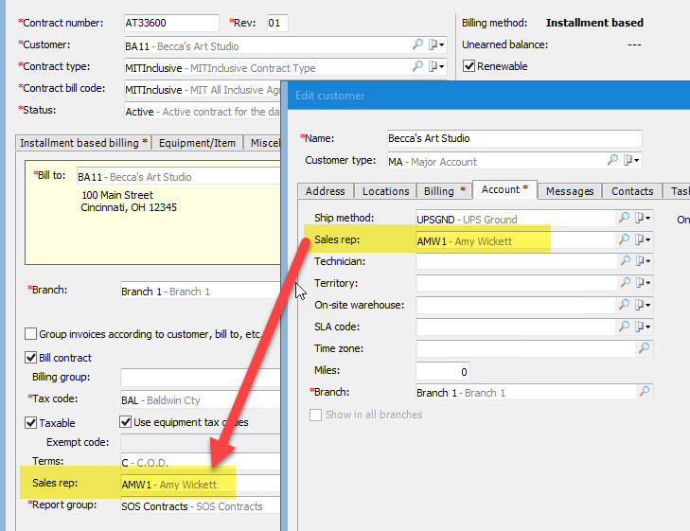Click the Time zone search icon
This screenshot has width=690, height=531.
[x=644, y=348]
